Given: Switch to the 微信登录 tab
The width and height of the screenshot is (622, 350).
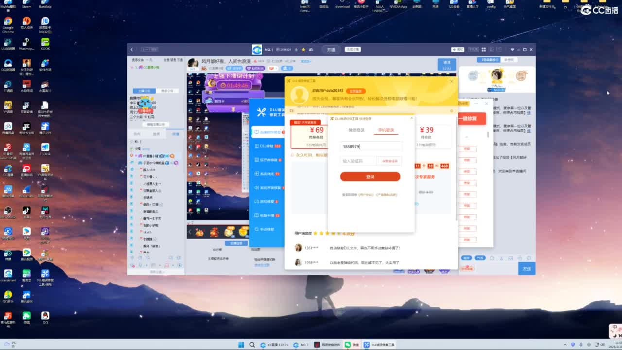Looking at the screenshot, I should pyautogui.click(x=356, y=130).
